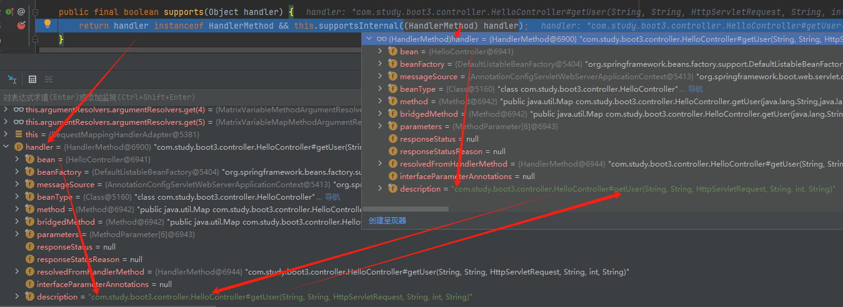
Task: Toggle the verified breakpoint on the return line
Action: (x=21, y=25)
